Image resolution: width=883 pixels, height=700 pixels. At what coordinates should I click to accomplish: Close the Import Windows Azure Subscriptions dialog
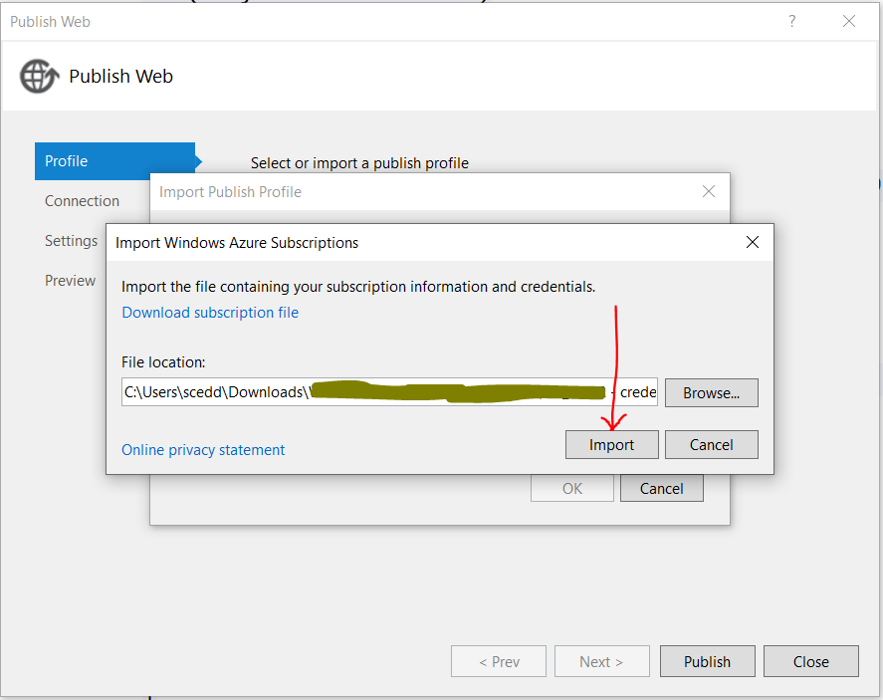pyautogui.click(x=753, y=242)
